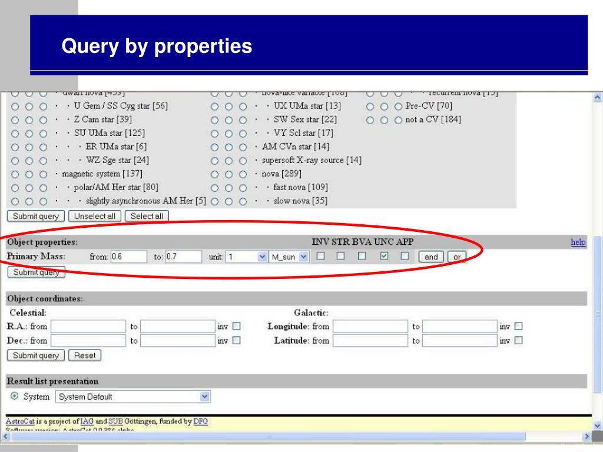Open the AstroCat link in footer
603x452 pixels.
click(20, 421)
